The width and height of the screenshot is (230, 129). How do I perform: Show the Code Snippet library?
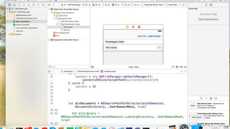click(x=206, y=99)
